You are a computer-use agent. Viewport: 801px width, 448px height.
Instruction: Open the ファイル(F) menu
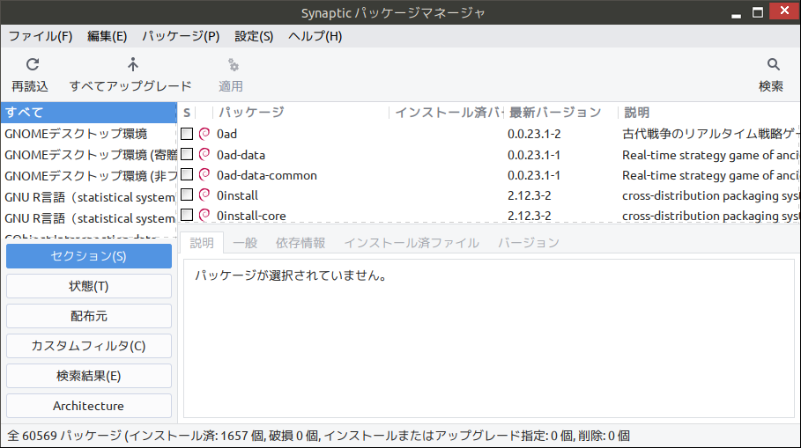[41, 36]
